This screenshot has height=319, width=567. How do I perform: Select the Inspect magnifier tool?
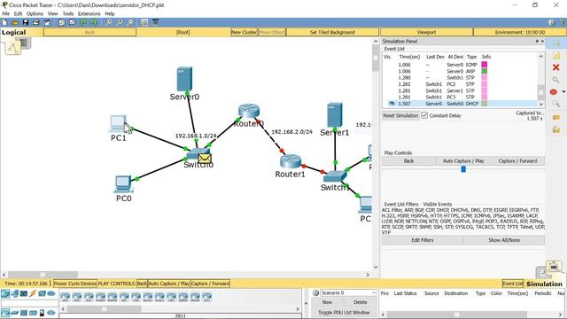(x=556, y=80)
